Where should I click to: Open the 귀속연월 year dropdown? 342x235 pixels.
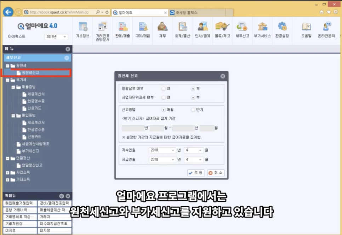[x=162, y=150]
